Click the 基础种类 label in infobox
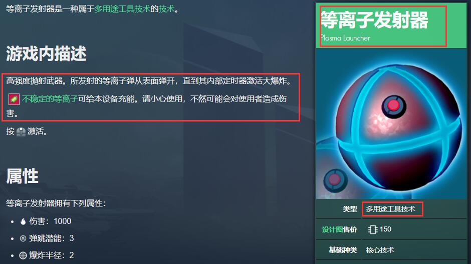The width and height of the screenshot is (471, 264). 343,250
